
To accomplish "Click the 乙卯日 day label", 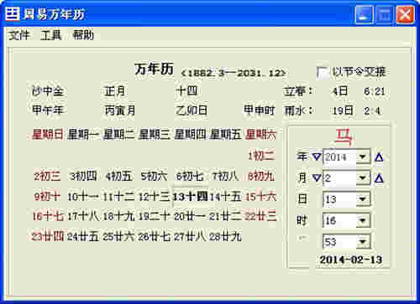I will (x=192, y=111).
